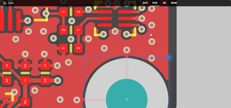Select the pink trace running up from teal pad
The height and width of the screenshot is (108, 231).
pos(127,68)
